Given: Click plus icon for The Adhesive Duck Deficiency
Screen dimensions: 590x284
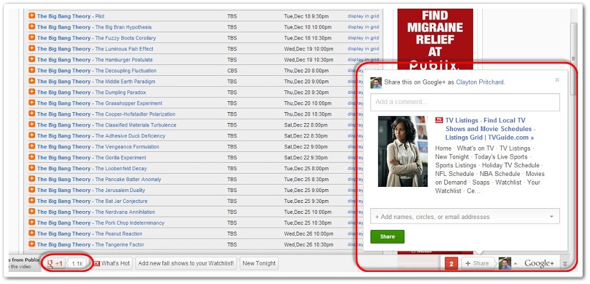Looking at the screenshot, I should coord(32,136).
